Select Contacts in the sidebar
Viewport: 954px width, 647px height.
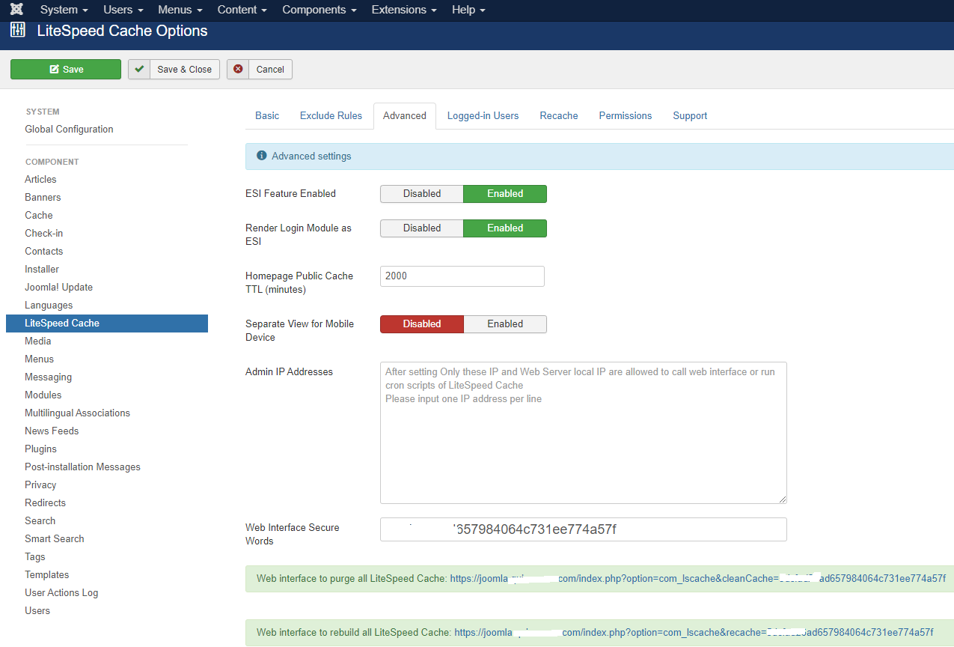pyautogui.click(x=44, y=251)
